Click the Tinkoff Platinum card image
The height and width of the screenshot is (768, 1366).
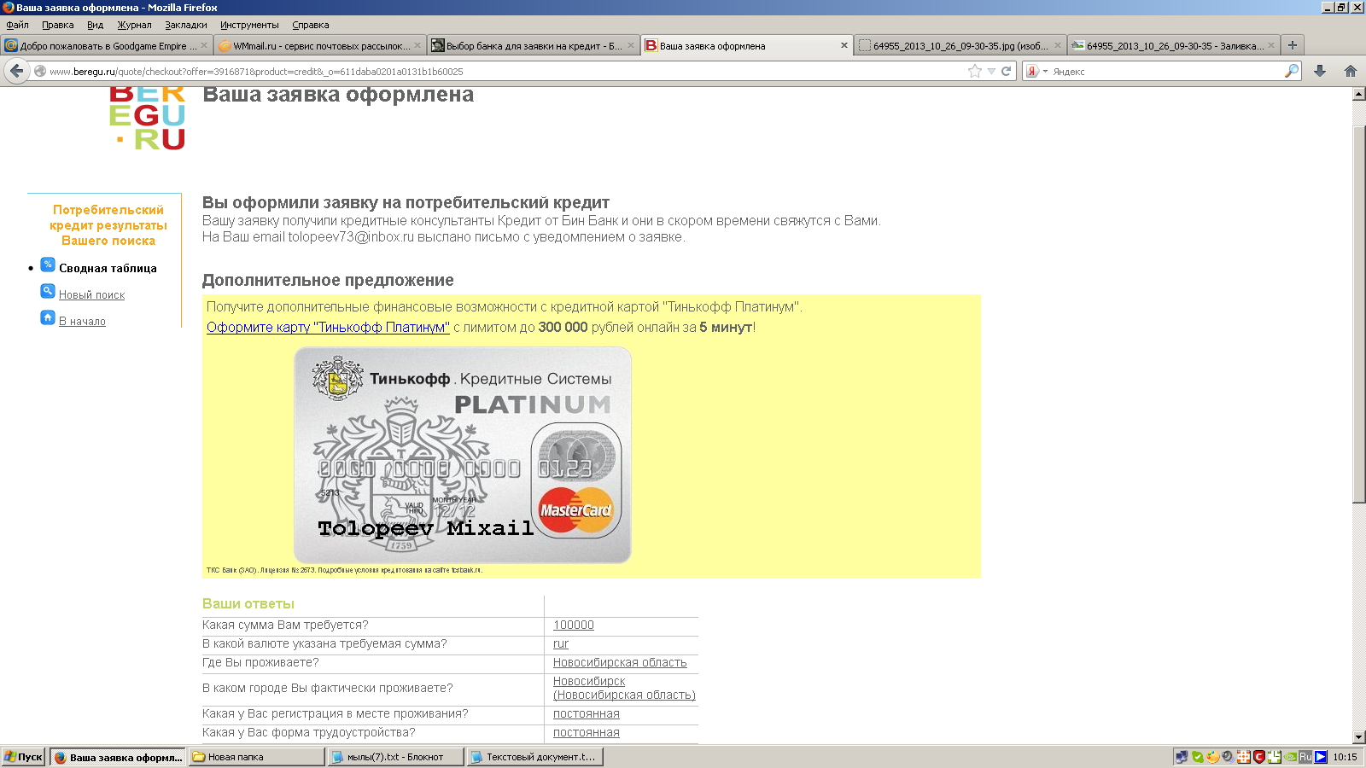[x=463, y=455]
